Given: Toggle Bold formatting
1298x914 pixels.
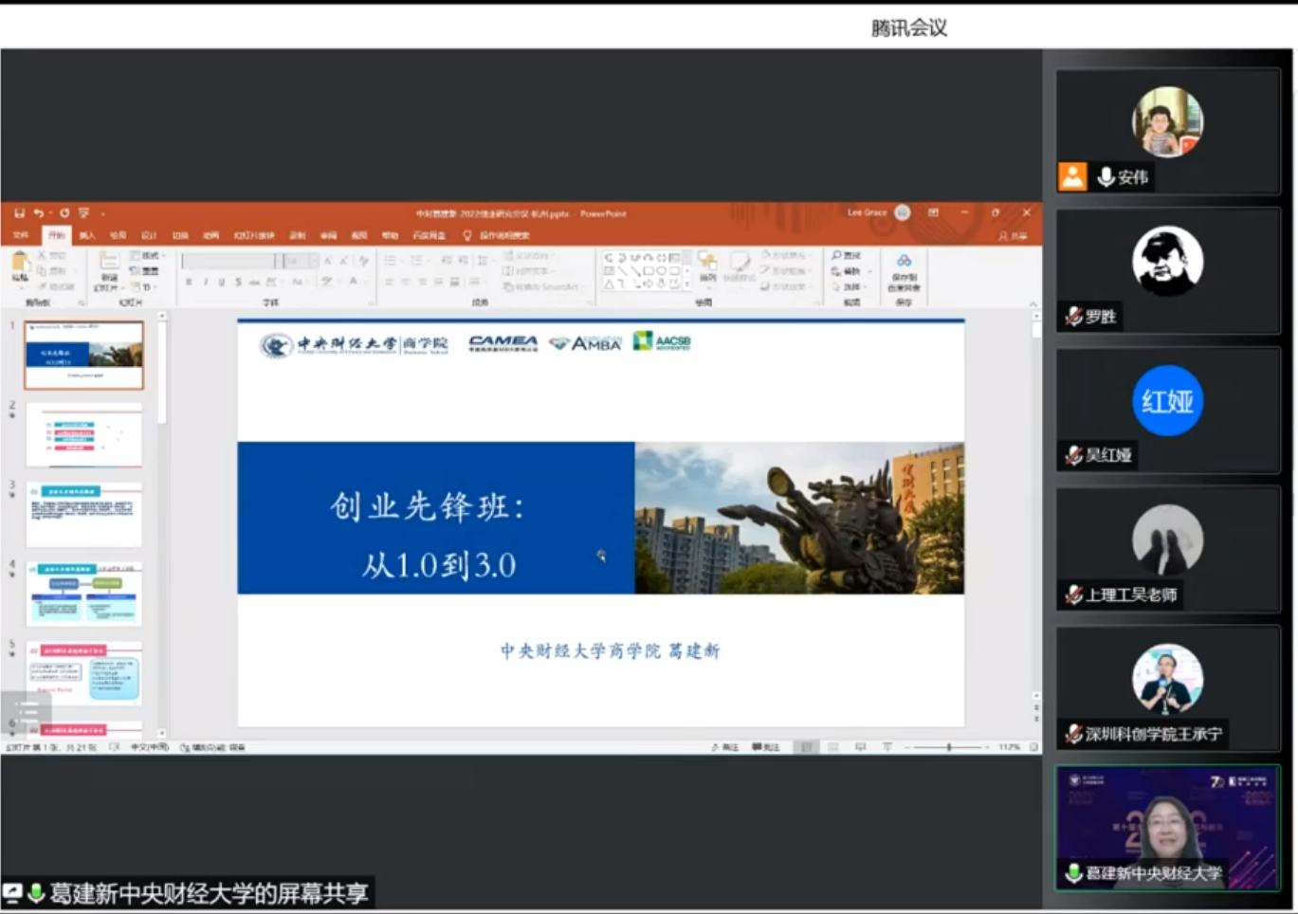Looking at the screenshot, I should pos(190,282).
